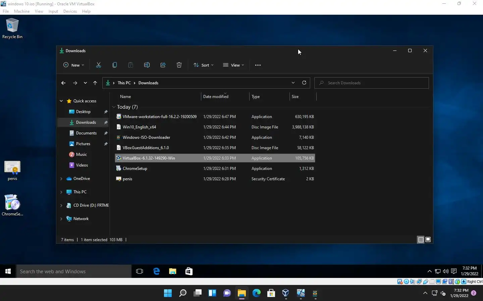Click the Task View icon in guest taskbar
Image resolution: width=483 pixels, height=301 pixels.
pos(140,271)
